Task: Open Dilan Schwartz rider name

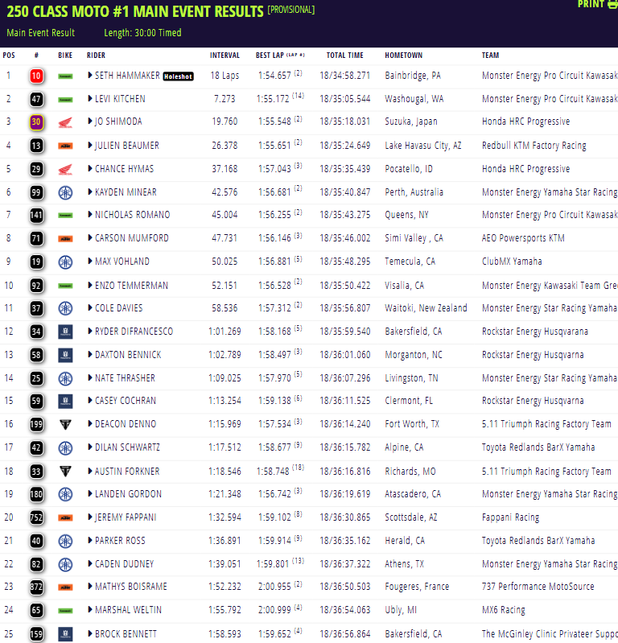Action: point(127,447)
